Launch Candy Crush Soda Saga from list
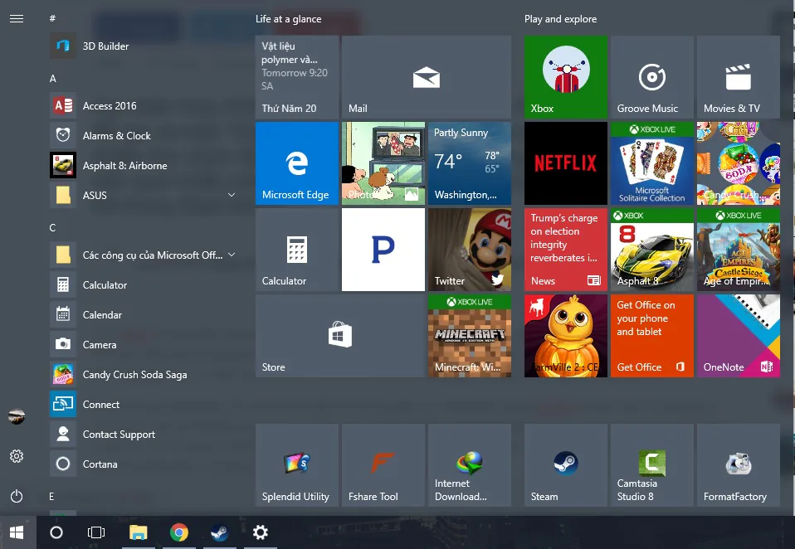Image resolution: width=795 pixels, height=549 pixels. pyautogui.click(x=144, y=374)
